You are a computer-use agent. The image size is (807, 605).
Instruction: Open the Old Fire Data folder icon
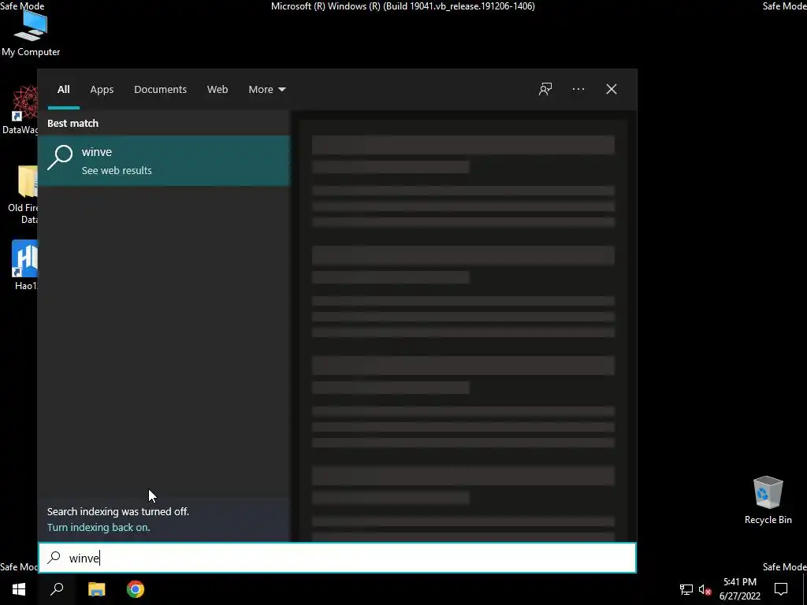point(23,195)
